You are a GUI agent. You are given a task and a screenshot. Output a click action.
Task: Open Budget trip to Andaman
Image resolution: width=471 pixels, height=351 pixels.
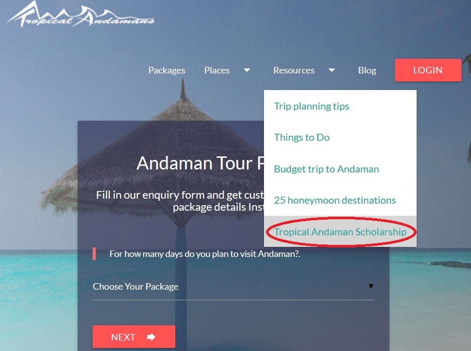[326, 169]
